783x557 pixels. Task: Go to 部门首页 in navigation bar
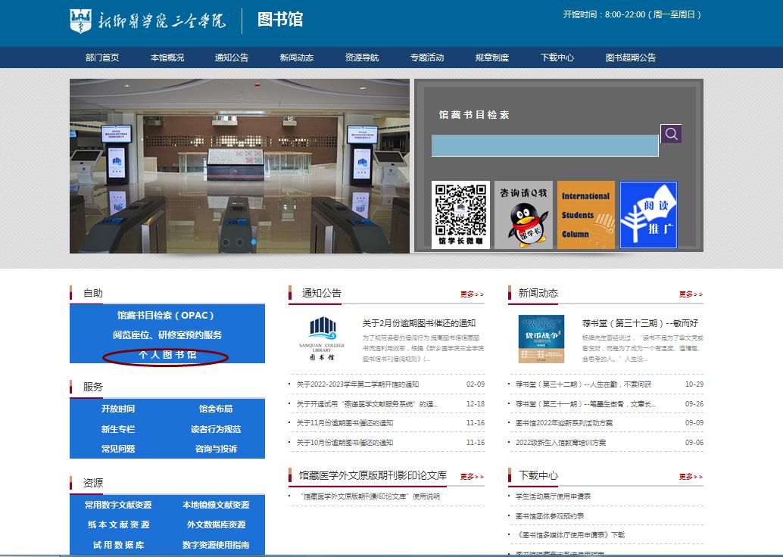point(102,58)
